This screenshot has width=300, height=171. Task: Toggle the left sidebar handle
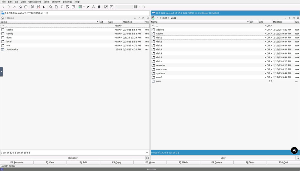pos(1,72)
